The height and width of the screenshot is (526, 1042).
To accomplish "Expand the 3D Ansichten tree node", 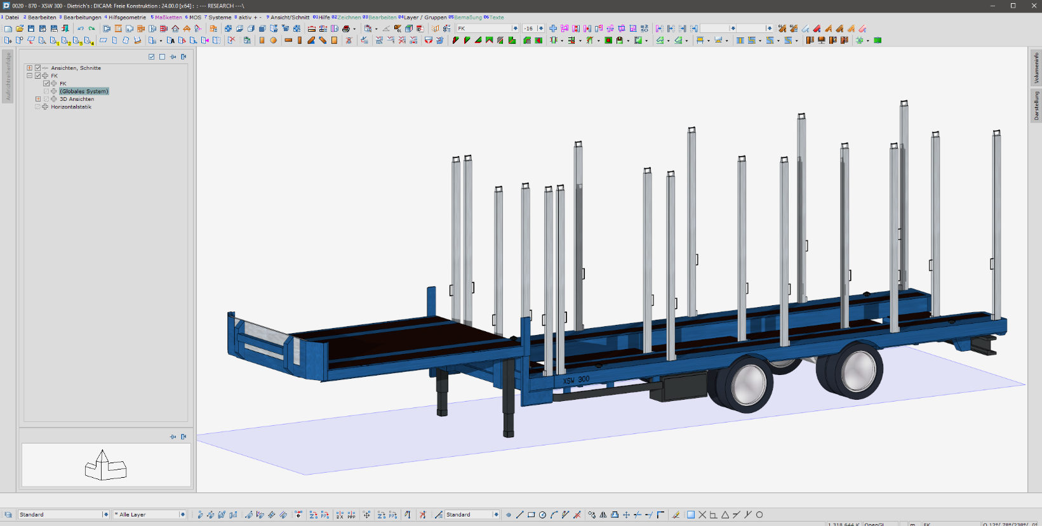I will 38,99.
